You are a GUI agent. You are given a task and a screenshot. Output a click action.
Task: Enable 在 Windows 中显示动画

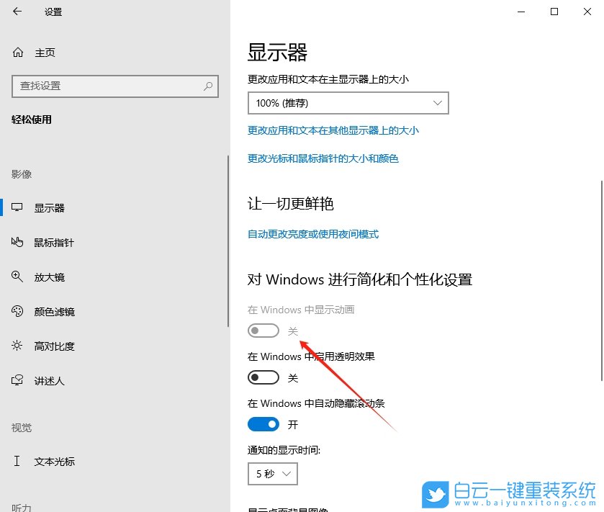(263, 330)
